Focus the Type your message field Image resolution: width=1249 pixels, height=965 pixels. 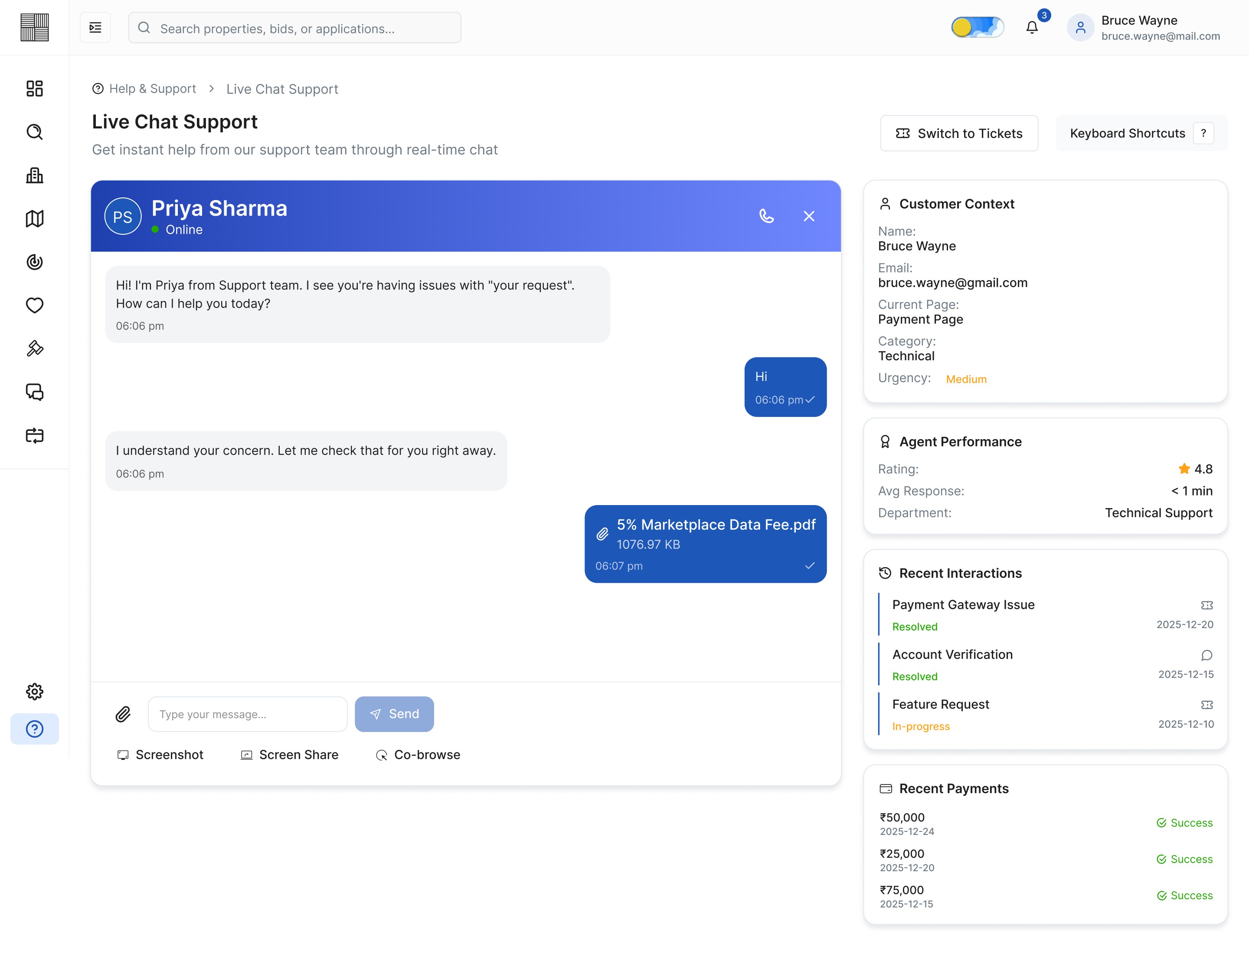248,714
